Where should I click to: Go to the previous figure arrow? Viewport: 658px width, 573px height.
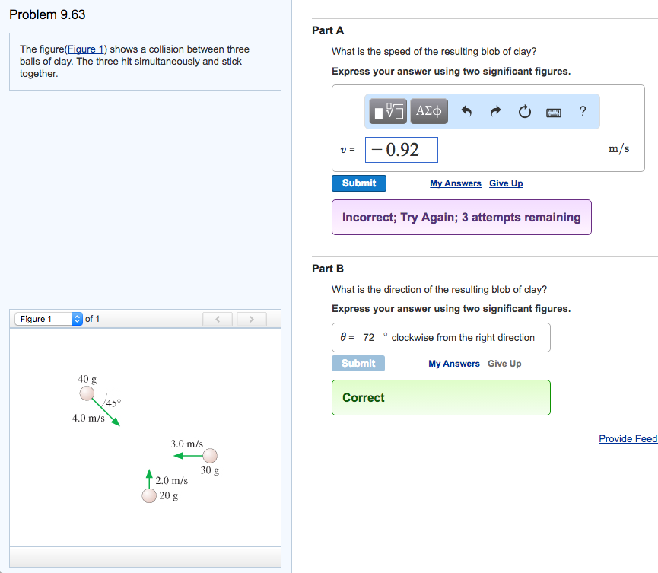tap(218, 319)
